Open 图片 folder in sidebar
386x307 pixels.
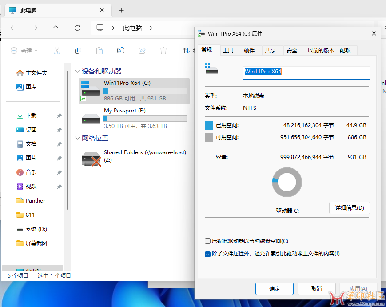[x=26, y=158]
